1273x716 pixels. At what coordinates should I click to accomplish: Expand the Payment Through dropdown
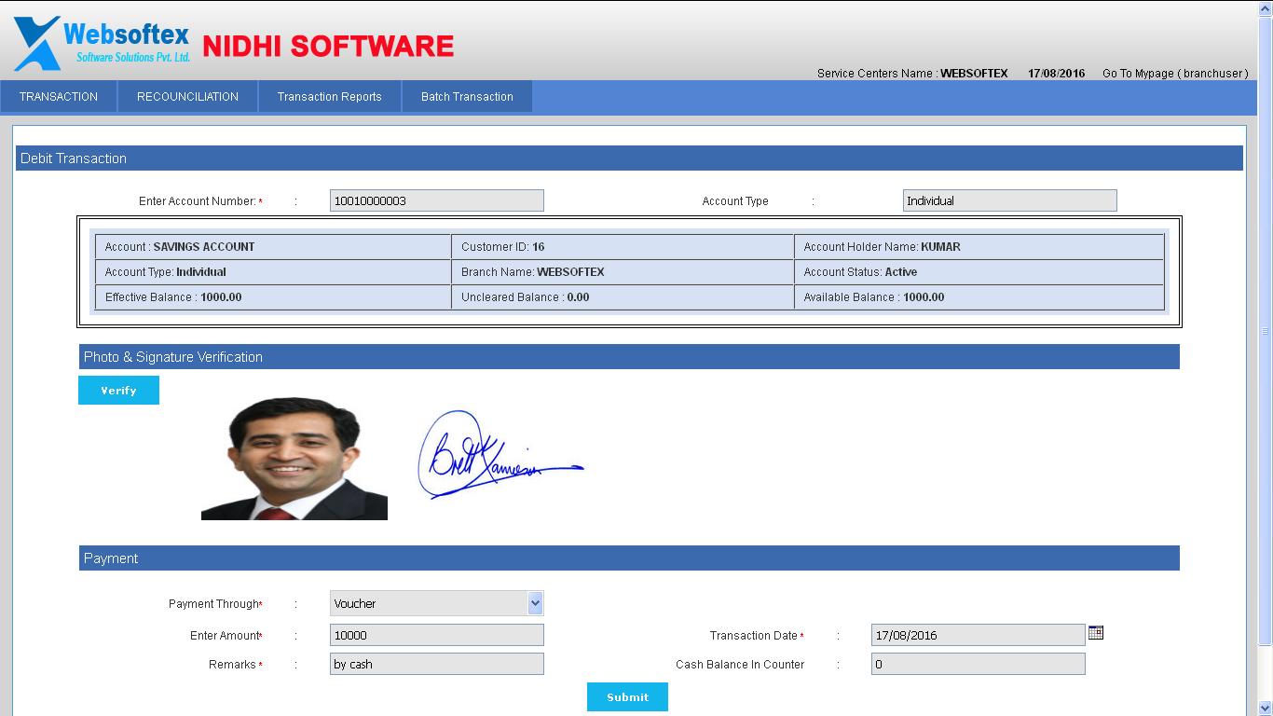[535, 603]
